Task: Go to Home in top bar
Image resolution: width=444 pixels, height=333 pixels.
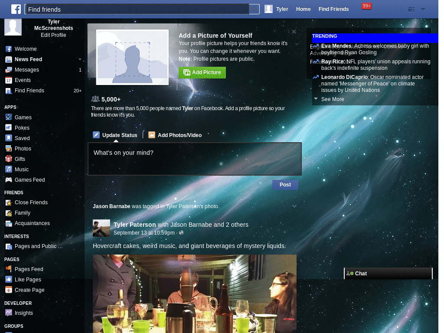Action: click(303, 9)
